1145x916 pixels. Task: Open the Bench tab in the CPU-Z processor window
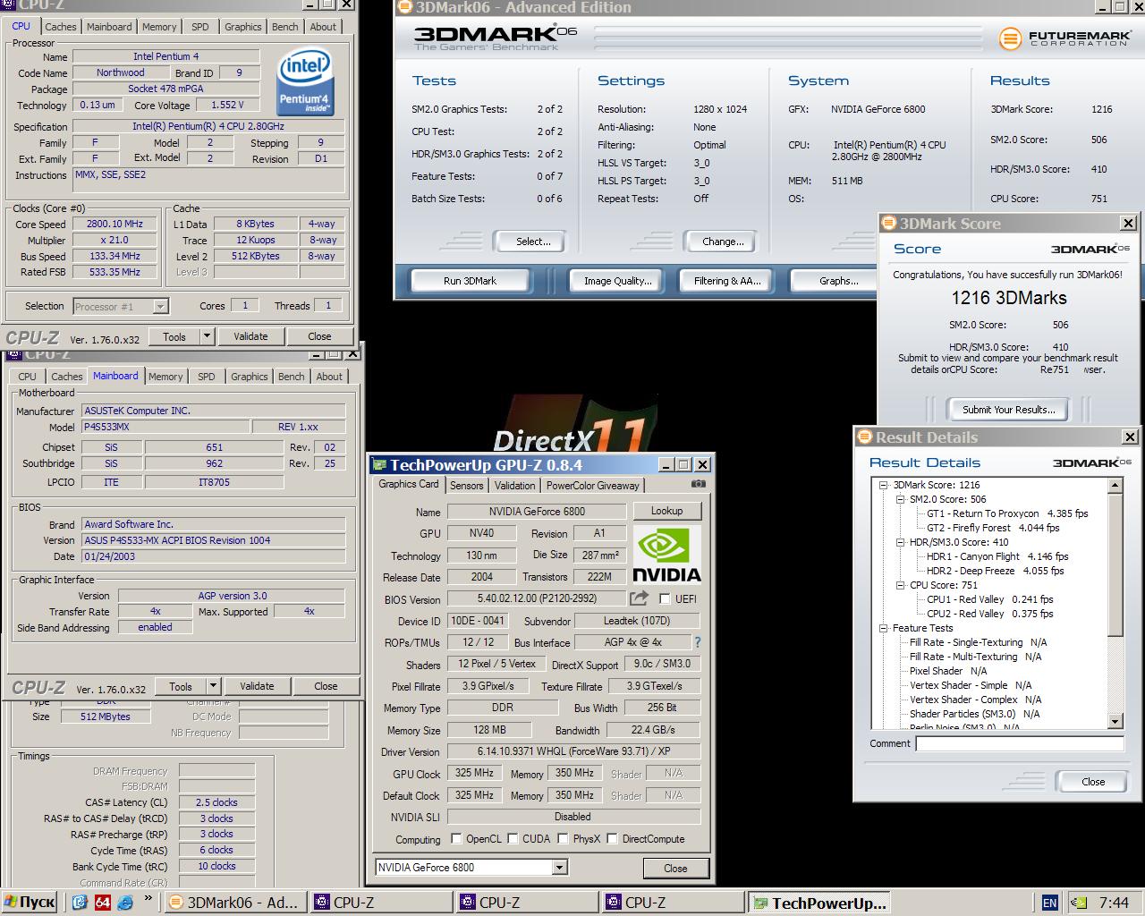pos(285,27)
